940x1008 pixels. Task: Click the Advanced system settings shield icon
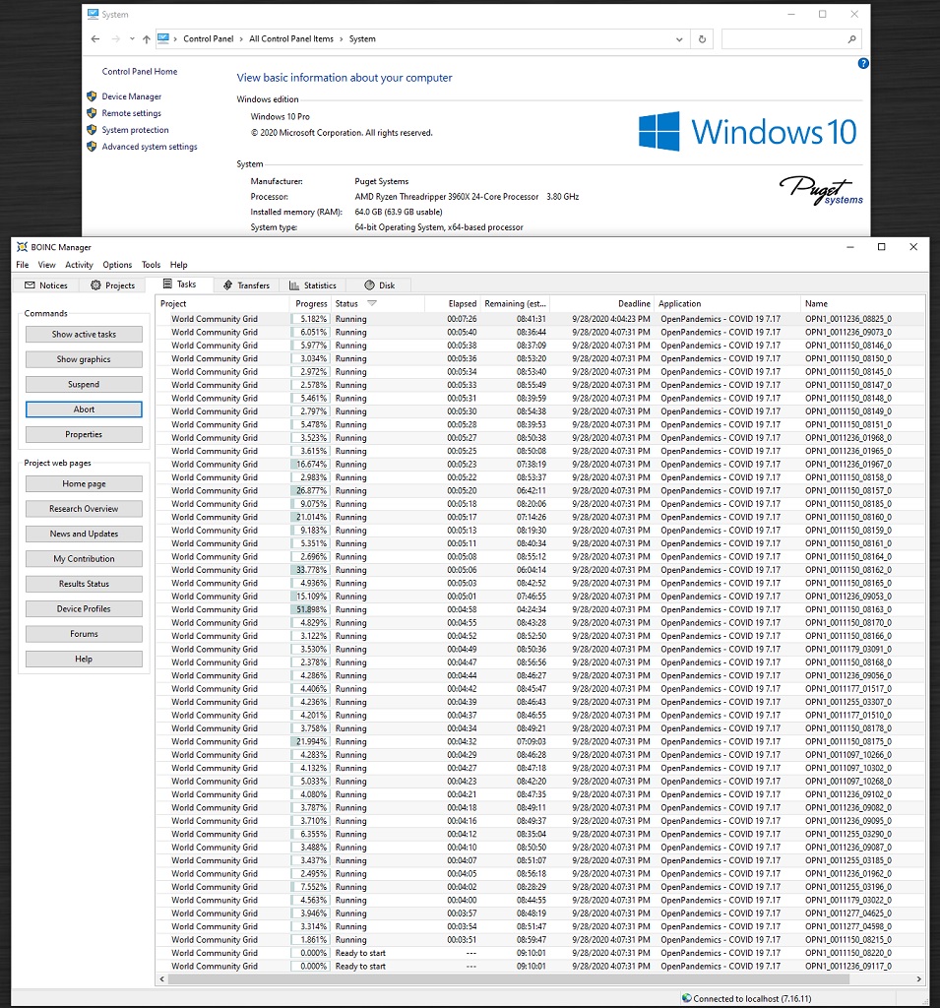(92, 147)
